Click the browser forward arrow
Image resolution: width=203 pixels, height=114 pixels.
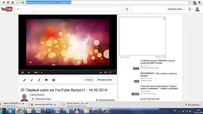pyautogui.click(x=3, y=3)
